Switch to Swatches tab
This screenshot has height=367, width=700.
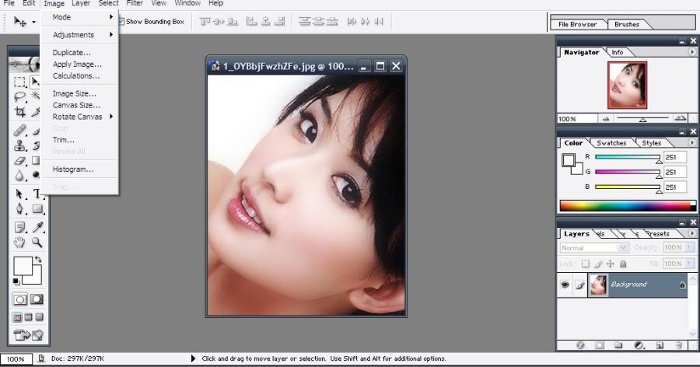tap(611, 143)
